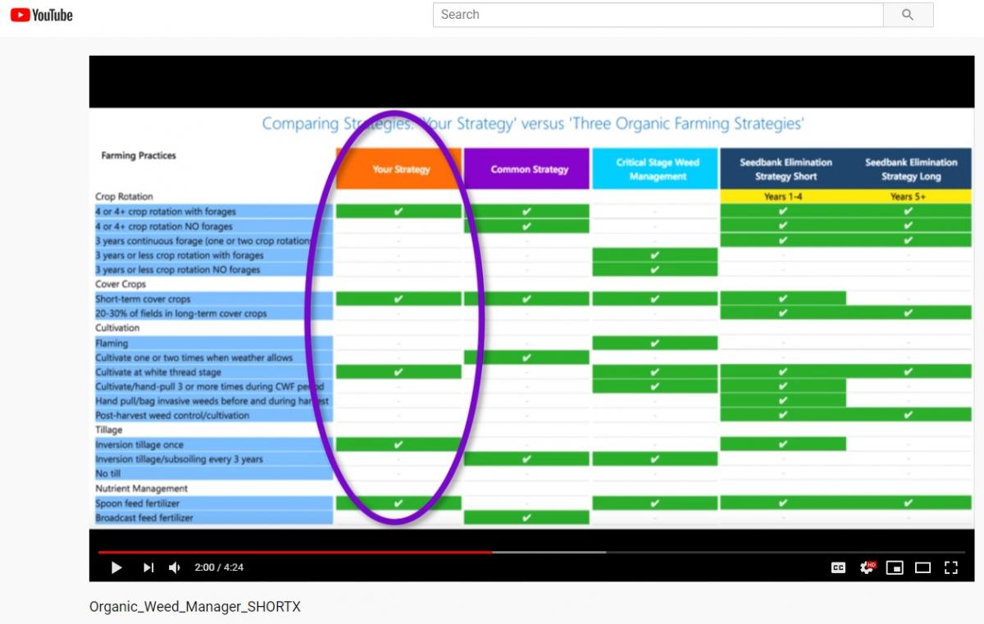Open the video settings gear
This screenshot has height=624, width=984.
pos(866,567)
